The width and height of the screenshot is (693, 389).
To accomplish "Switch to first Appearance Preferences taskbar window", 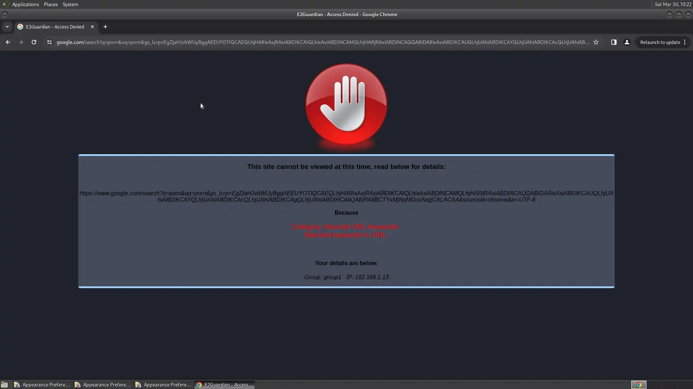I will 42,385.
